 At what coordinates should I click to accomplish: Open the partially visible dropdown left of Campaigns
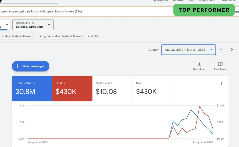click(x=5, y=25)
